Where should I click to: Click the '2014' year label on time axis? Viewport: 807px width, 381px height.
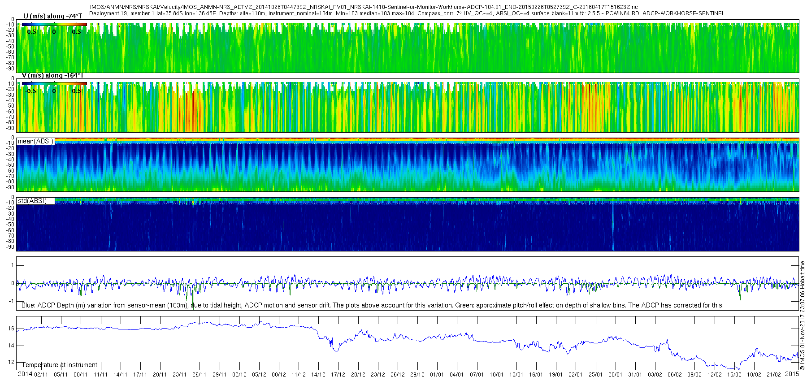click(25, 374)
